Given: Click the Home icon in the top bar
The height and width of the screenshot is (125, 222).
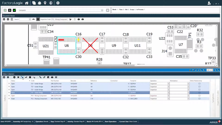Looking at the screenshot, I should pyautogui.click(x=27, y=3).
